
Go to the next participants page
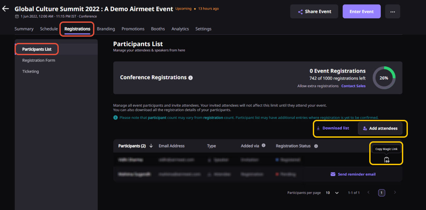(x=395, y=192)
